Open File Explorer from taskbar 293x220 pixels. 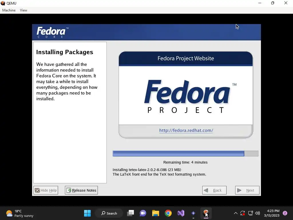coord(155,213)
